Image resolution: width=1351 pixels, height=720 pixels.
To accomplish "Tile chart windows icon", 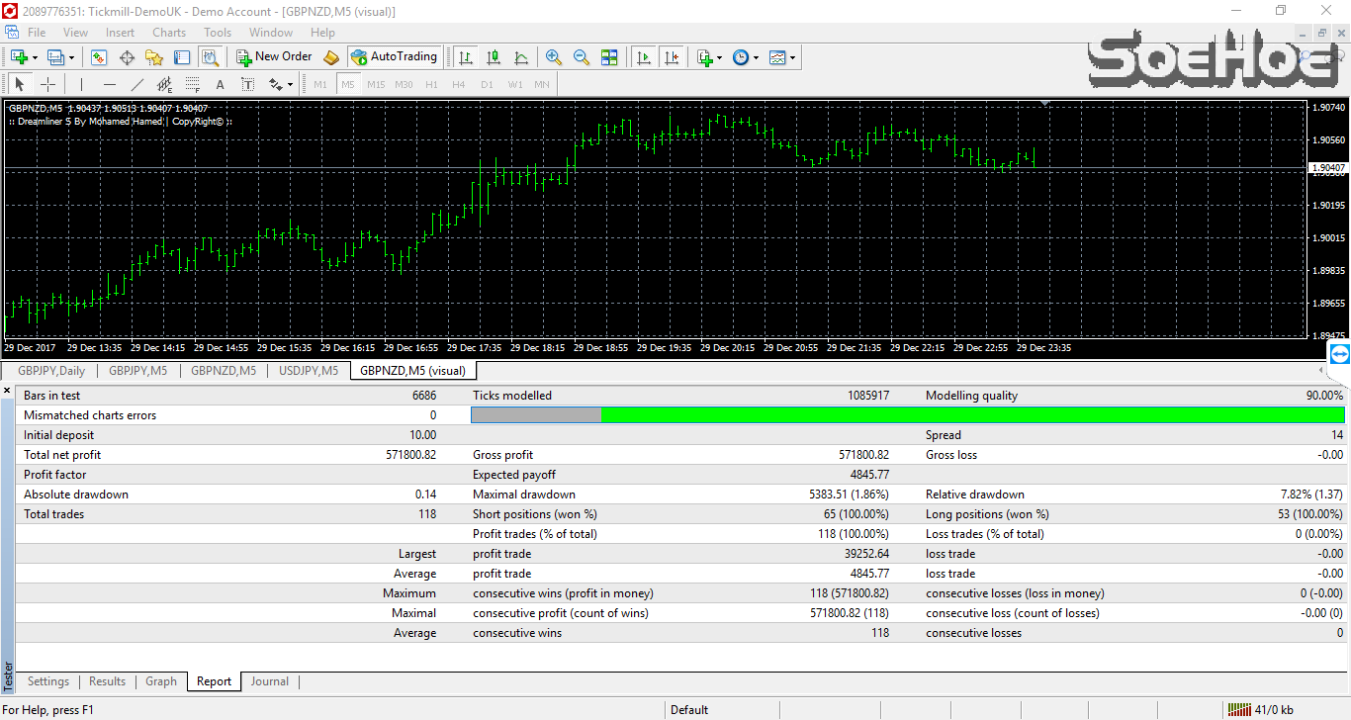I will click(x=609, y=57).
